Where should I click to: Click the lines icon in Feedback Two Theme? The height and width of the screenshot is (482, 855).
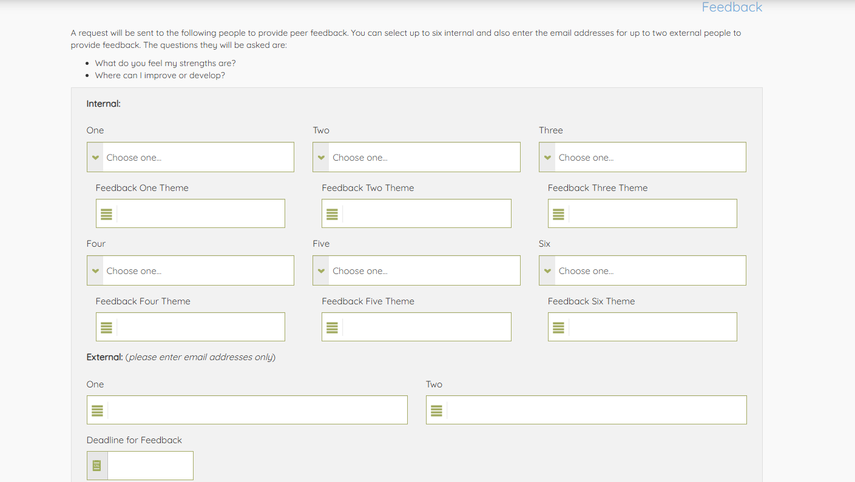coord(332,214)
